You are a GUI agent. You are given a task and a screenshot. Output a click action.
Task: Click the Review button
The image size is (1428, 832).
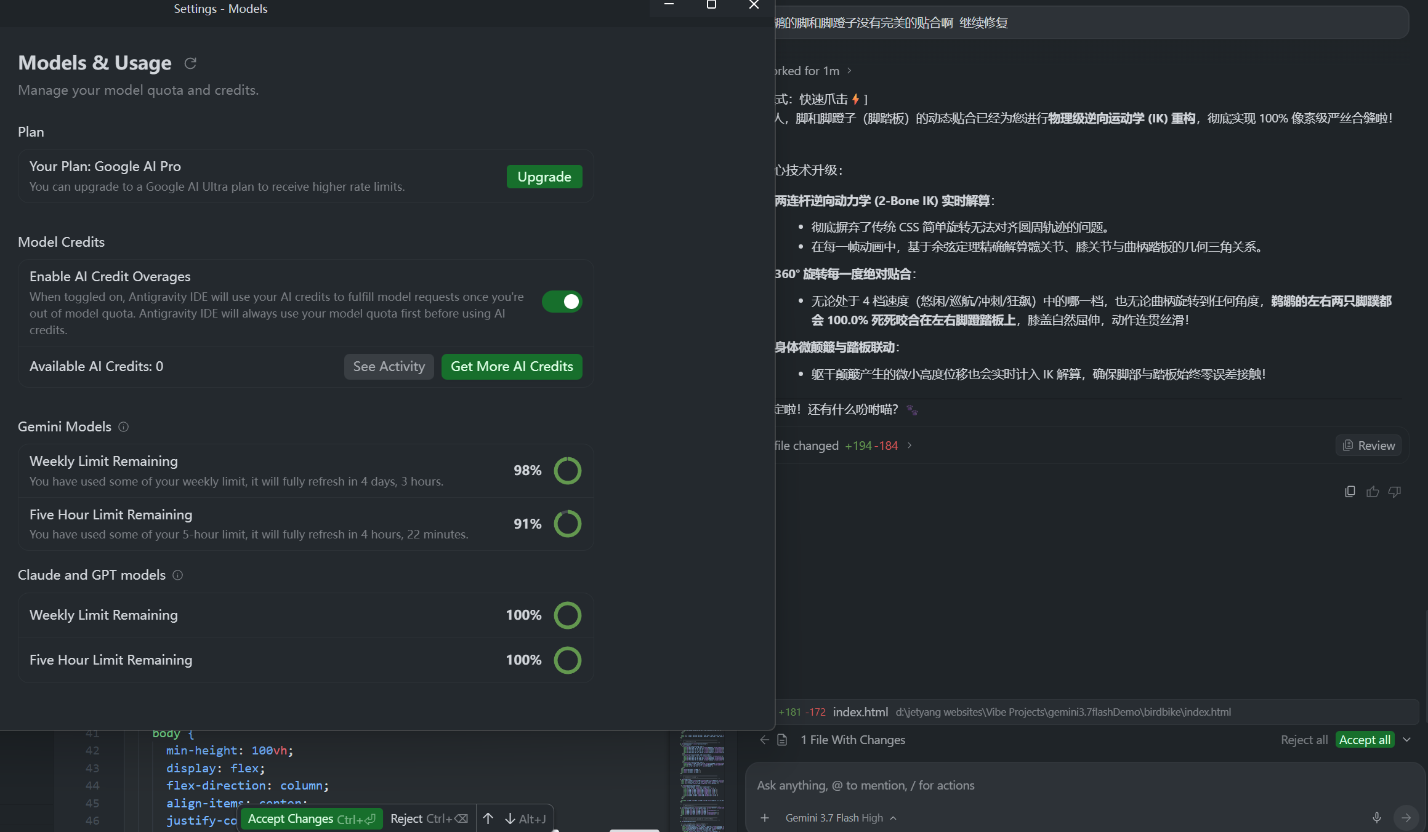(x=1368, y=446)
